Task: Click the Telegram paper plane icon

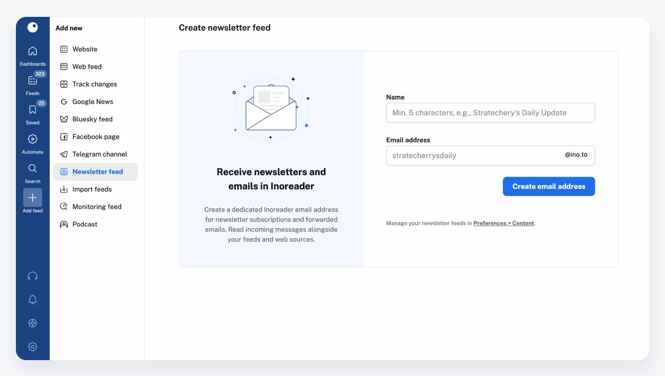Action: pyautogui.click(x=64, y=154)
